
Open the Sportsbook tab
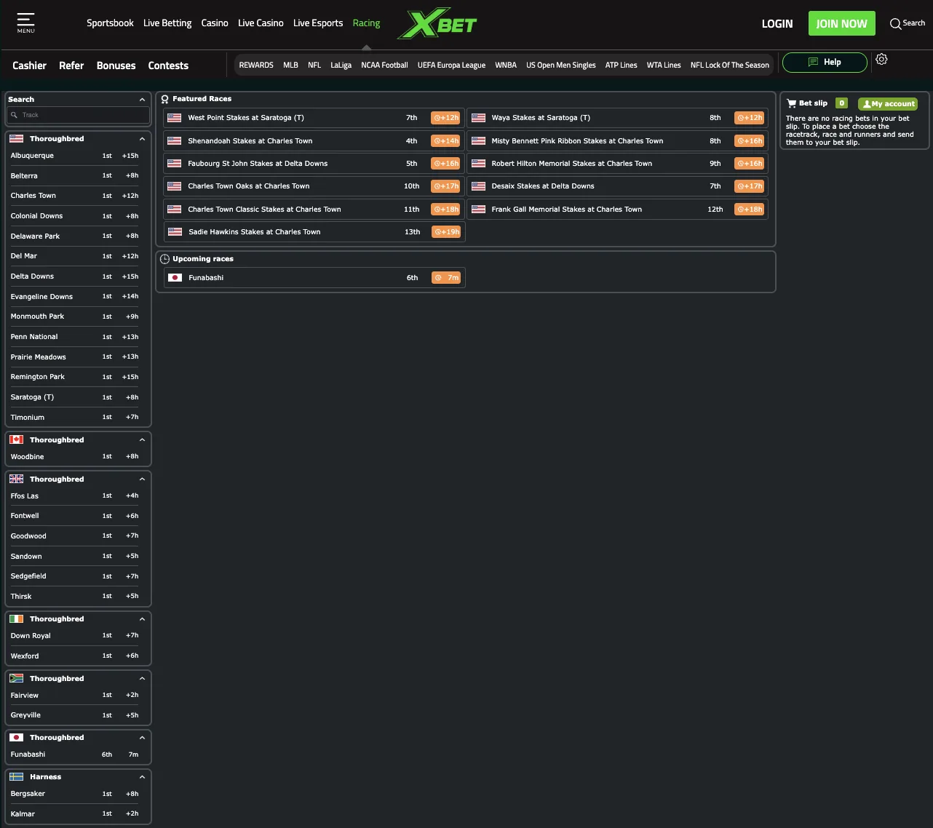tap(110, 23)
